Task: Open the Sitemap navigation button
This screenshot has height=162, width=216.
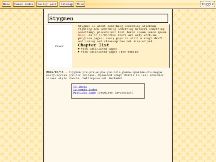Action: [67, 4]
